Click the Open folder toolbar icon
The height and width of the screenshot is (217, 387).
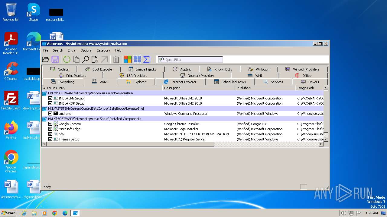(45, 59)
